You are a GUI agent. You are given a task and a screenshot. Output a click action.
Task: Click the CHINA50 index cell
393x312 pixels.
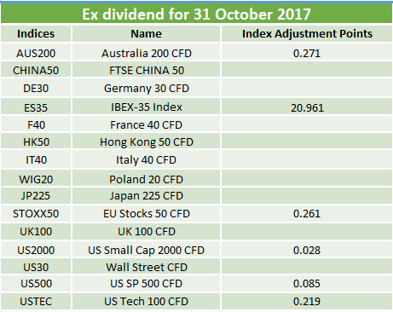36,70
